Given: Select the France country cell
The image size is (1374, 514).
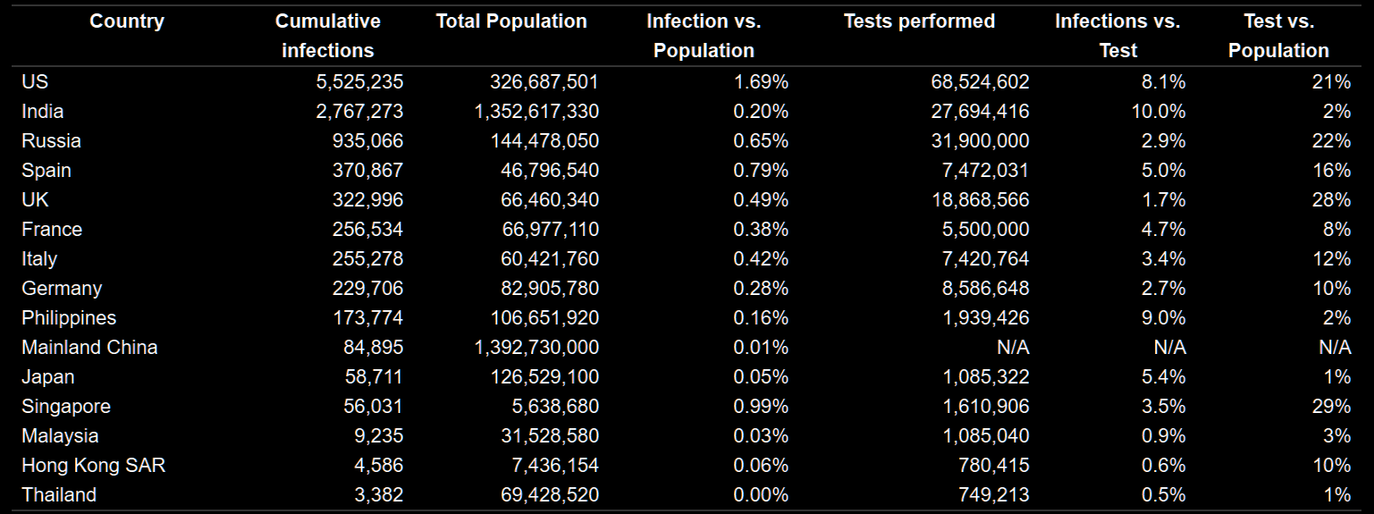Looking at the screenshot, I should (52, 230).
